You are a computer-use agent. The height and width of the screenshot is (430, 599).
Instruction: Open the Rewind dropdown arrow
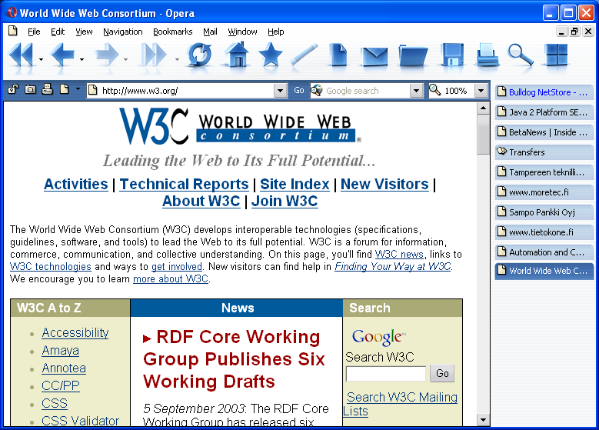[41, 60]
